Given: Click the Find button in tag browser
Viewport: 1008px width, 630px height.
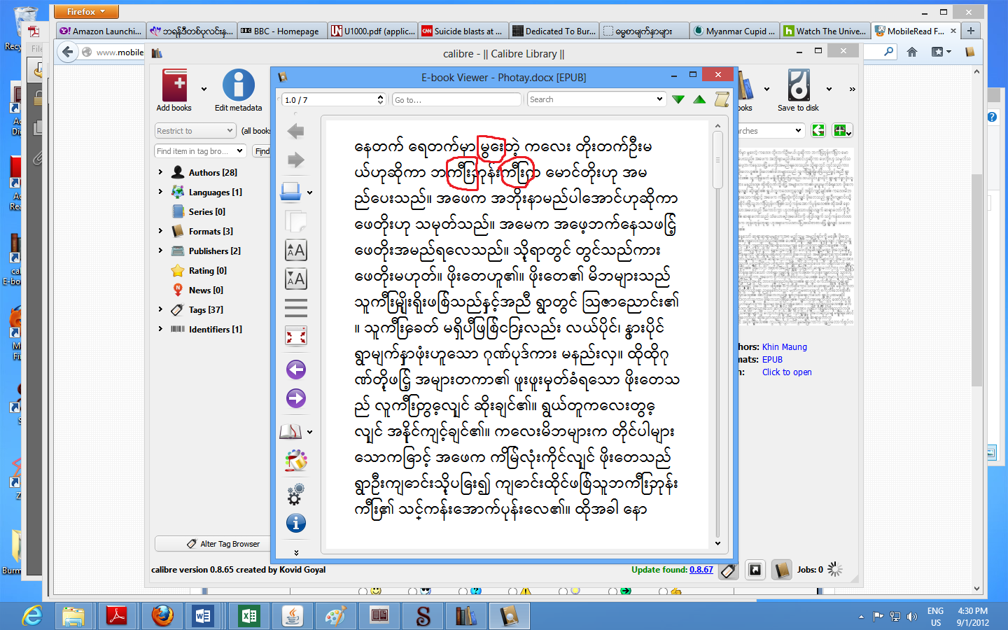Looking at the screenshot, I should click(x=262, y=151).
